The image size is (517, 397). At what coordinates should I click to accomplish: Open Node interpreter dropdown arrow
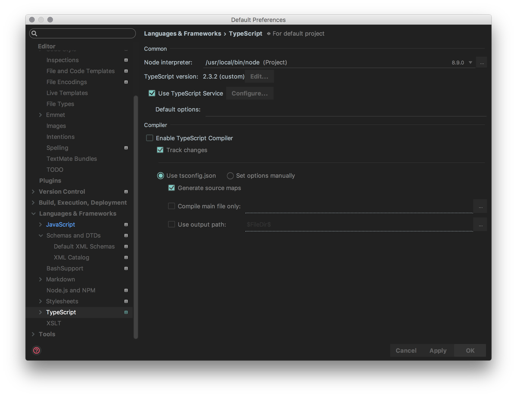coord(470,63)
